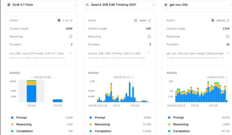Click the GLM 4.7 Flash model icon
The width and height of the screenshot is (232, 135).
[x=9, y=5]
